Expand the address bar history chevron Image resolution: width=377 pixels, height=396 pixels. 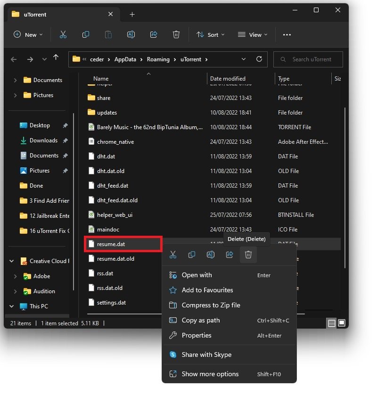point(243,59)
